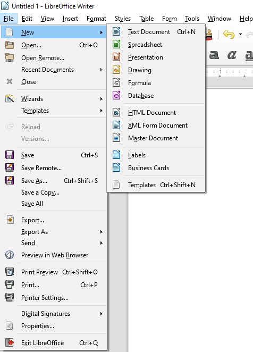Open the Undo dropdown arrow

[240, 35]
